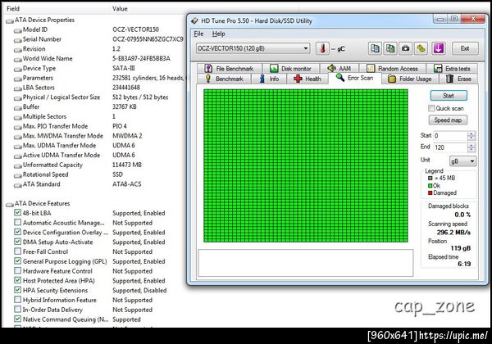492x344 pixels.
Task: Click the Rotational Speed row icon
Action: pos(17,175)
